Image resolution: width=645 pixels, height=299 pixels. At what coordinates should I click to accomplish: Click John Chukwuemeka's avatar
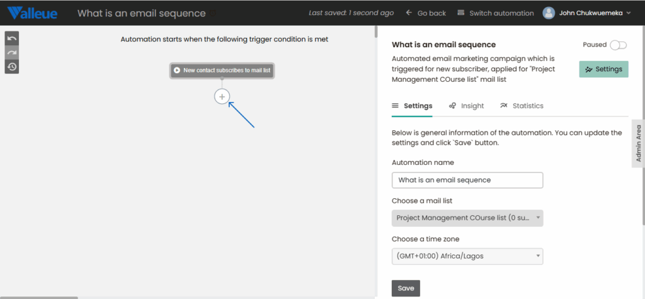(549, 13)
